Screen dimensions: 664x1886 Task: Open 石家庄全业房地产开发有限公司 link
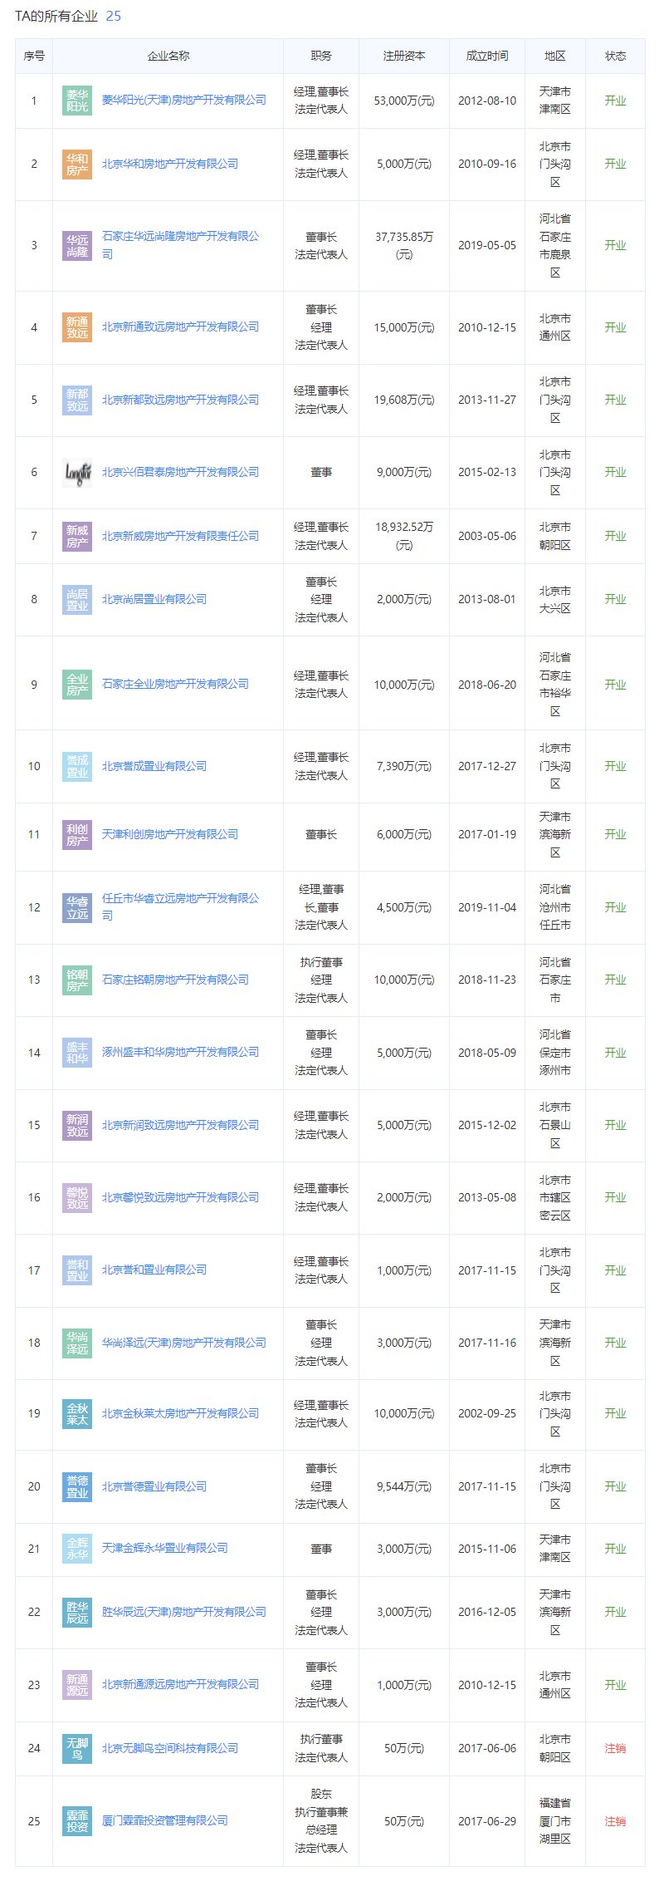click(x=175, y=684)
